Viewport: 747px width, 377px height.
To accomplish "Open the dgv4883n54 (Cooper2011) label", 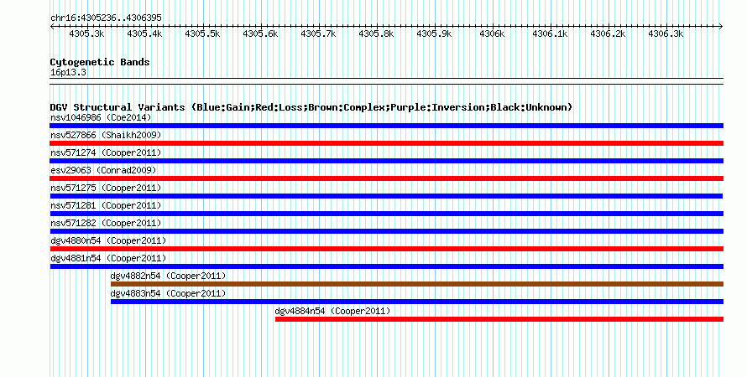I will (x=168, y=293).
